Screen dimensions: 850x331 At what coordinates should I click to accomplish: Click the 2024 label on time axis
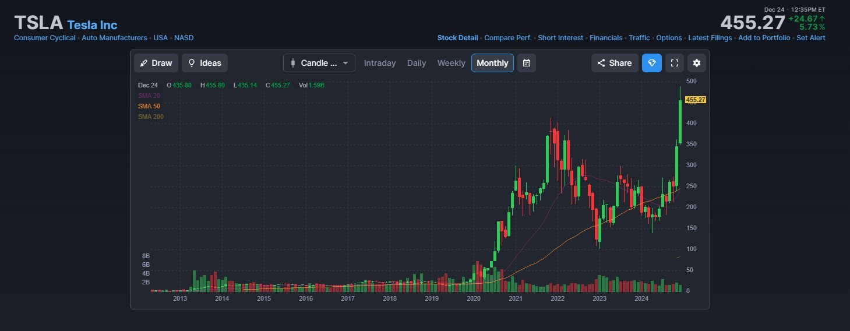(x=641, y=298)
